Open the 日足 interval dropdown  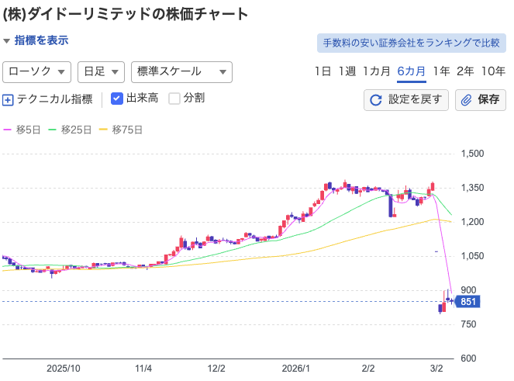tap(101, 71)
